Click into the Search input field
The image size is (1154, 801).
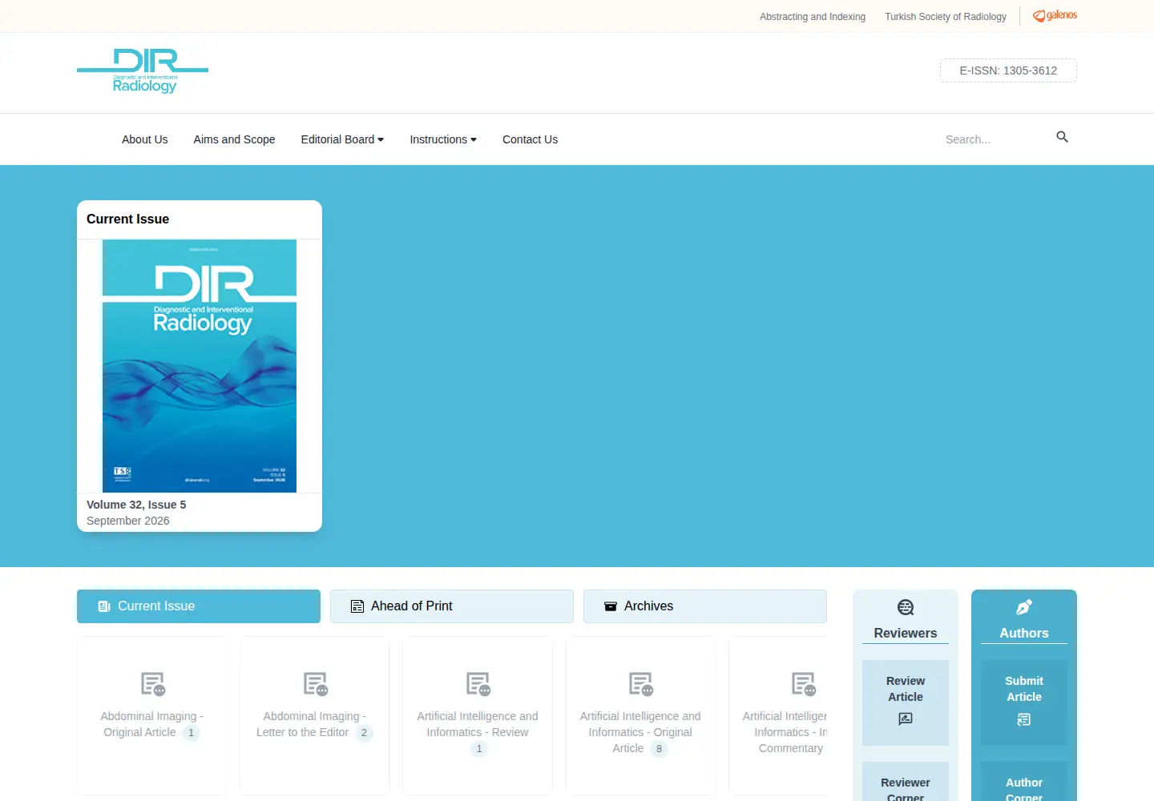click(994, 139)
